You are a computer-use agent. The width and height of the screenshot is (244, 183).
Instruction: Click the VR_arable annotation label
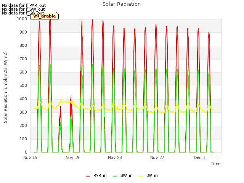coord(45,16)
